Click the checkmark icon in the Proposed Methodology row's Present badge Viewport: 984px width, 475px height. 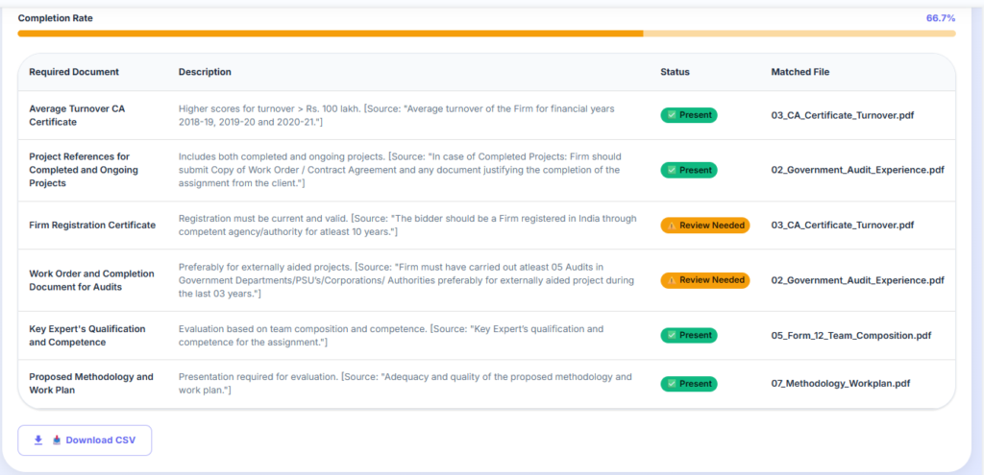click(x=673, y=384)
